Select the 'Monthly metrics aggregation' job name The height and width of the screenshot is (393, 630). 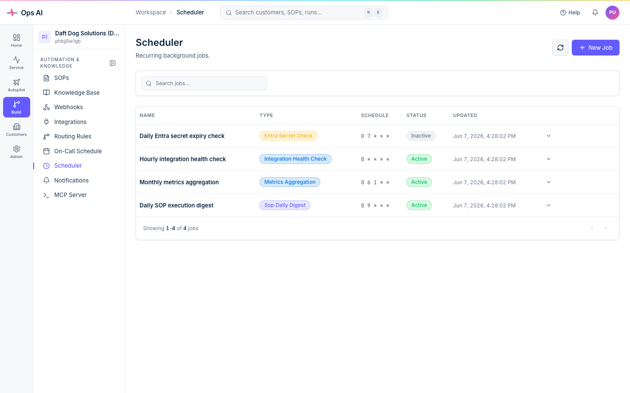[179, 182]
